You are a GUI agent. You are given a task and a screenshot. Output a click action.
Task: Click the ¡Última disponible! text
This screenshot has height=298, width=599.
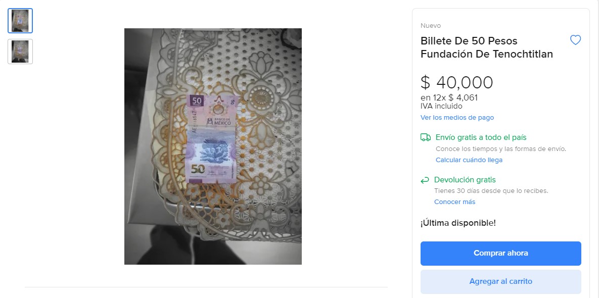point(458,223)
